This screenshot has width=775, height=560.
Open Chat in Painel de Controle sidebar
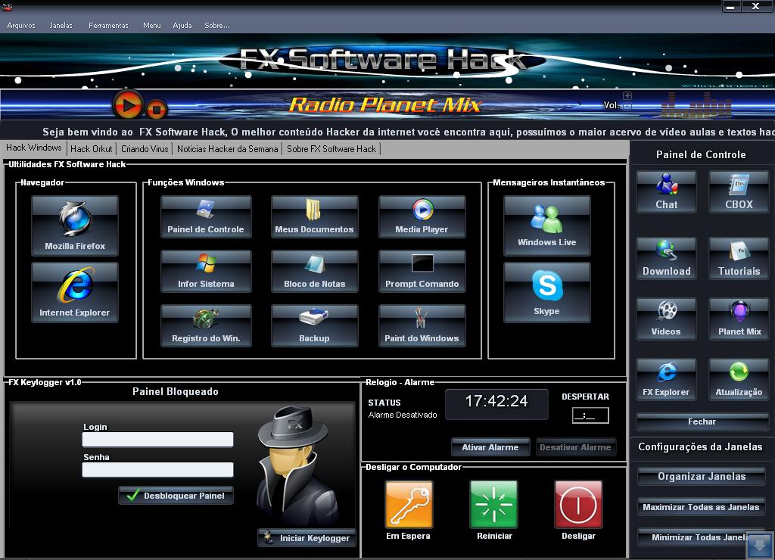(666, 191)
